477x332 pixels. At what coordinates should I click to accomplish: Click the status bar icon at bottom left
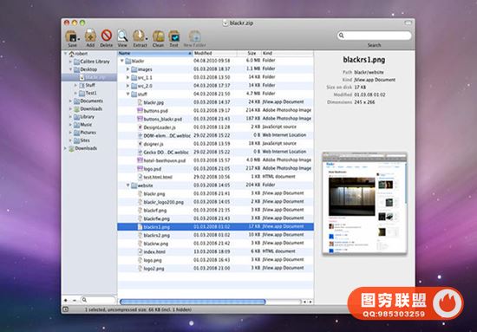tap(65, 309)
